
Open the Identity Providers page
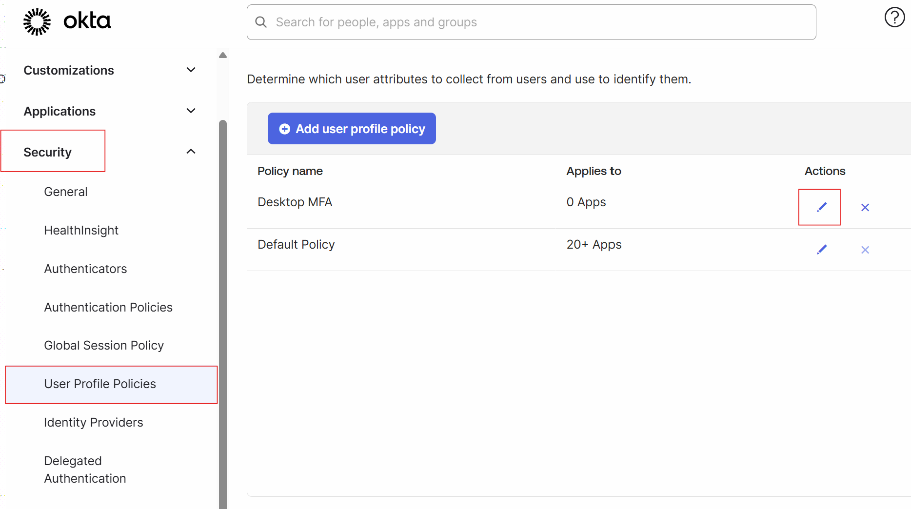pos(93,422)
